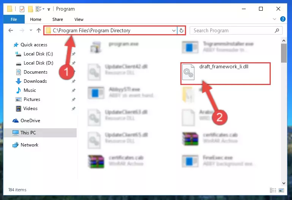
Task: Select Network in navigation pane
Action: [x=29, y=145]
